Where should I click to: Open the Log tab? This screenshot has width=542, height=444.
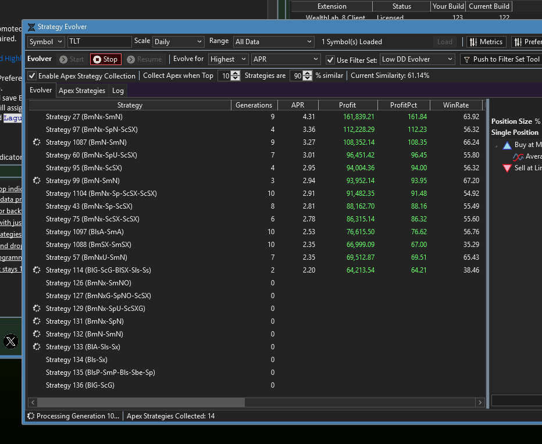[x=118, y=91]
